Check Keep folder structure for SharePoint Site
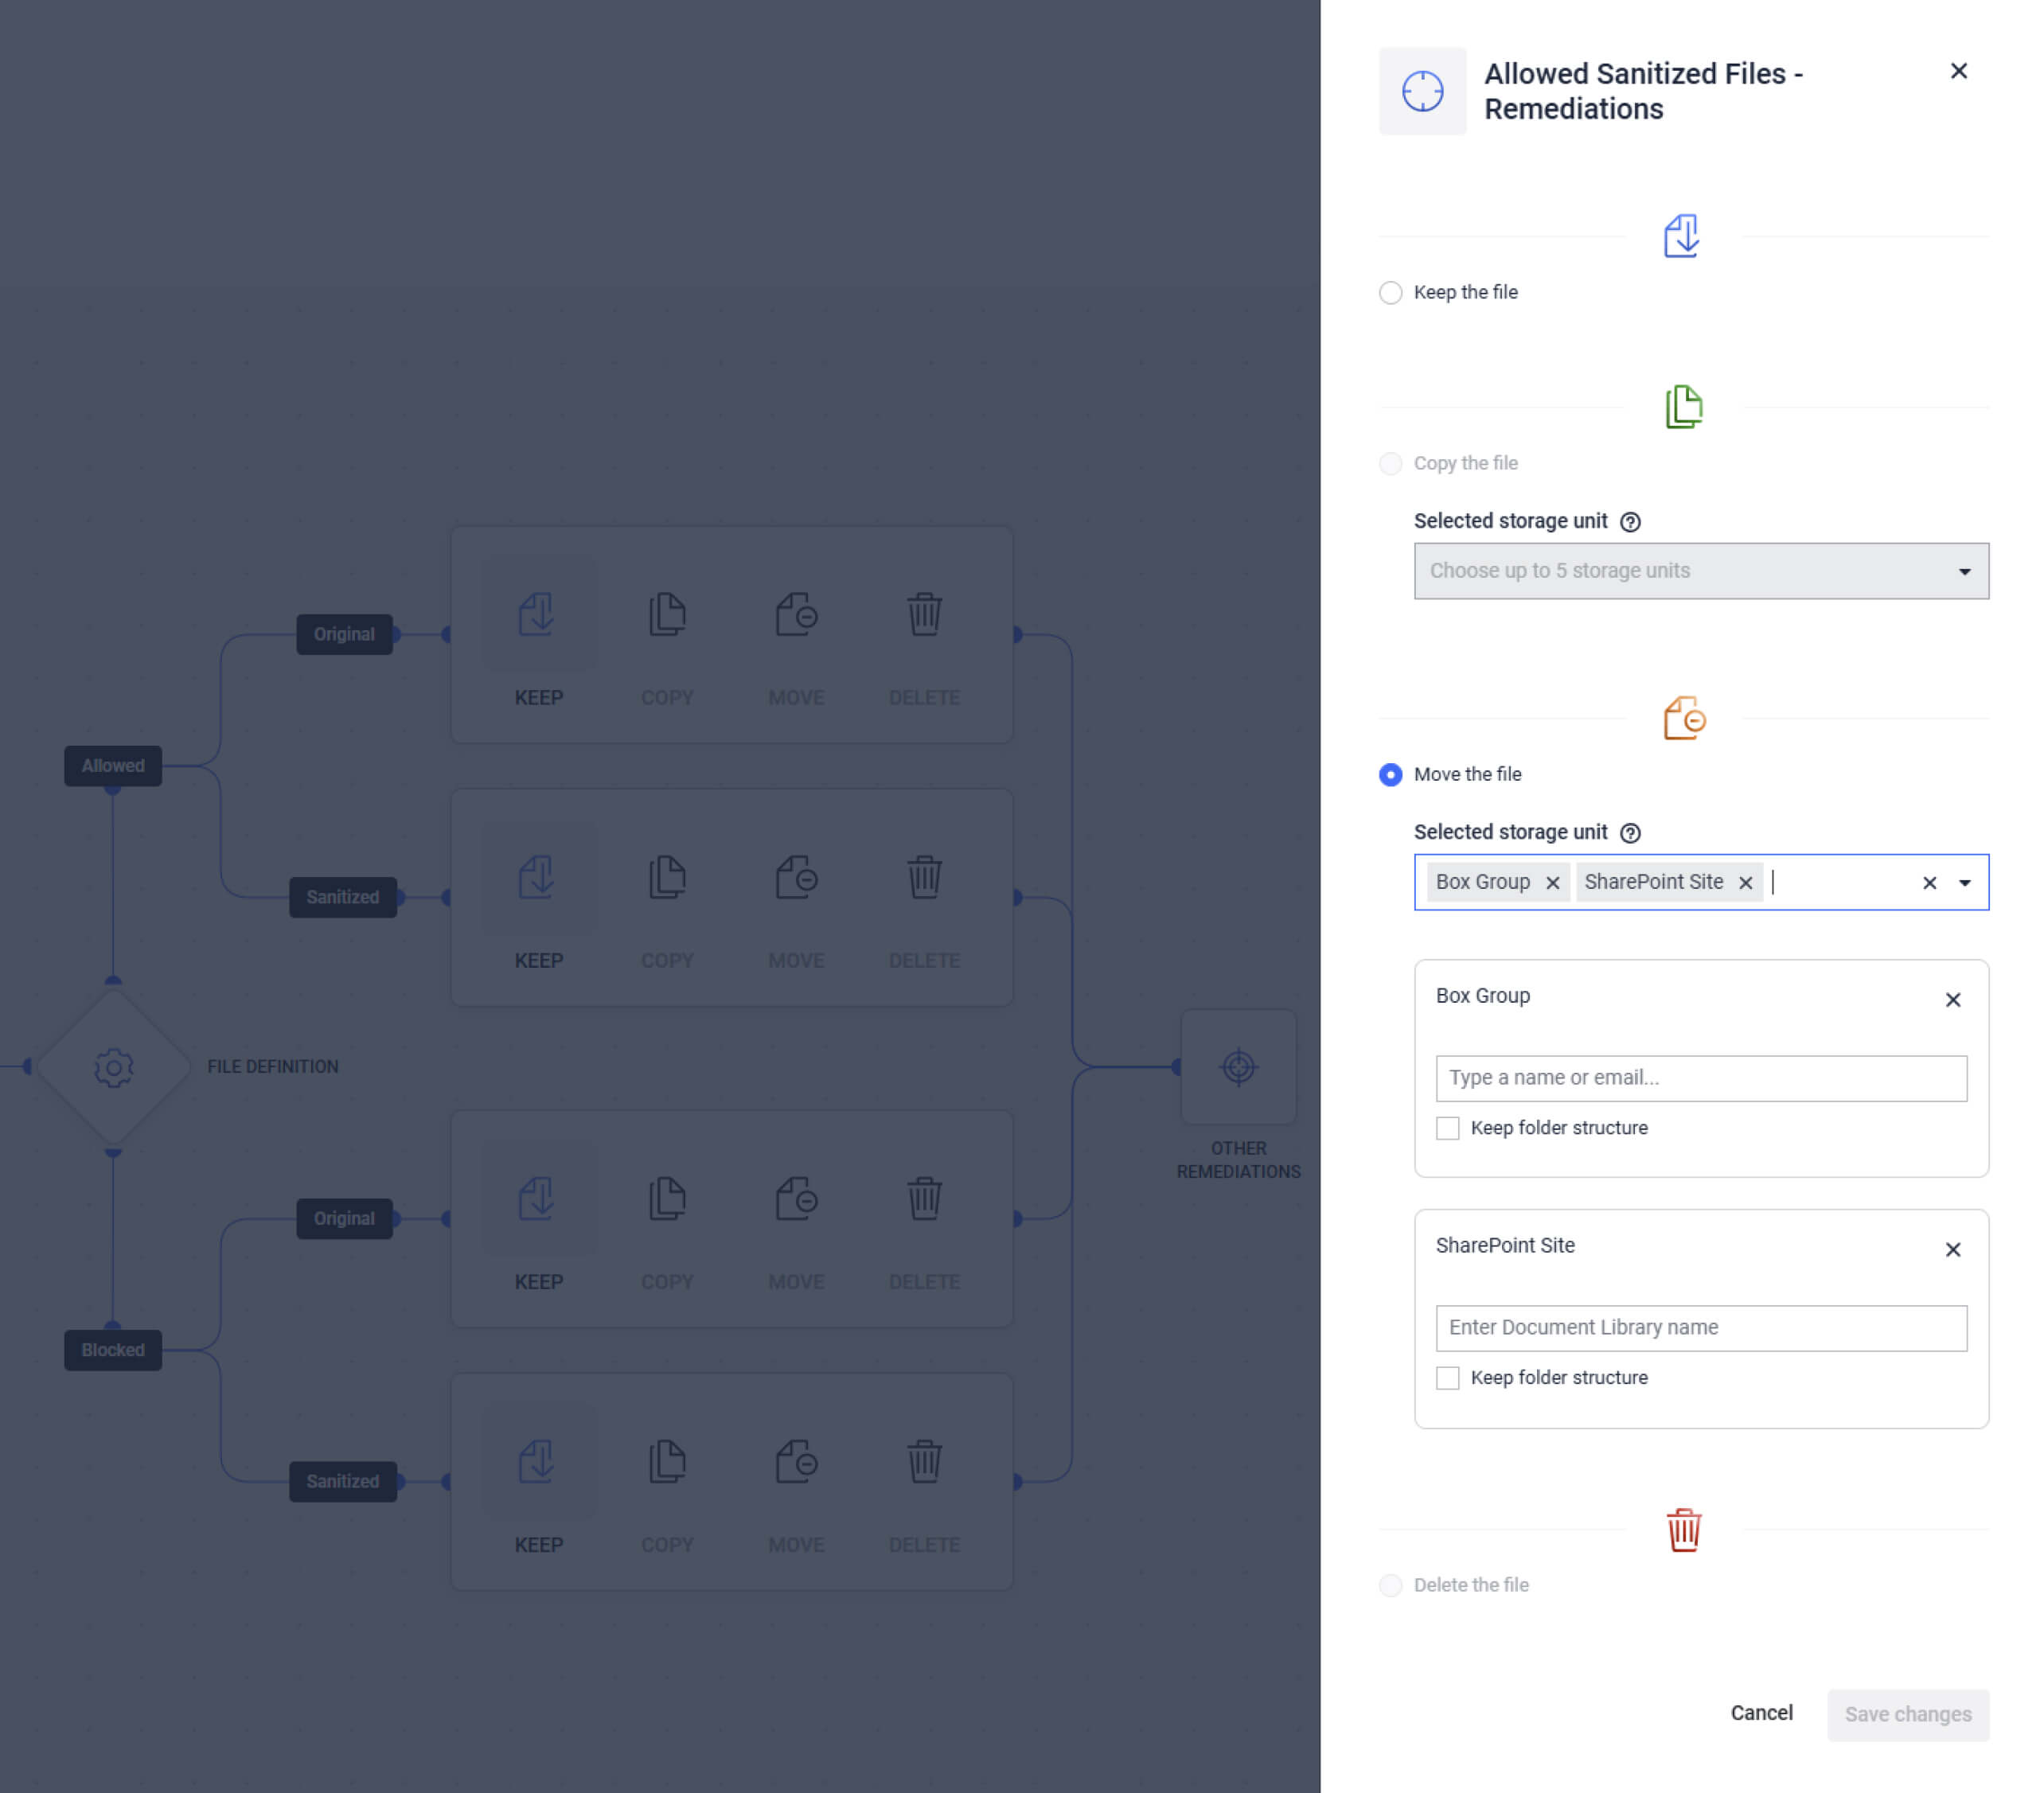 (1447, 1378)
